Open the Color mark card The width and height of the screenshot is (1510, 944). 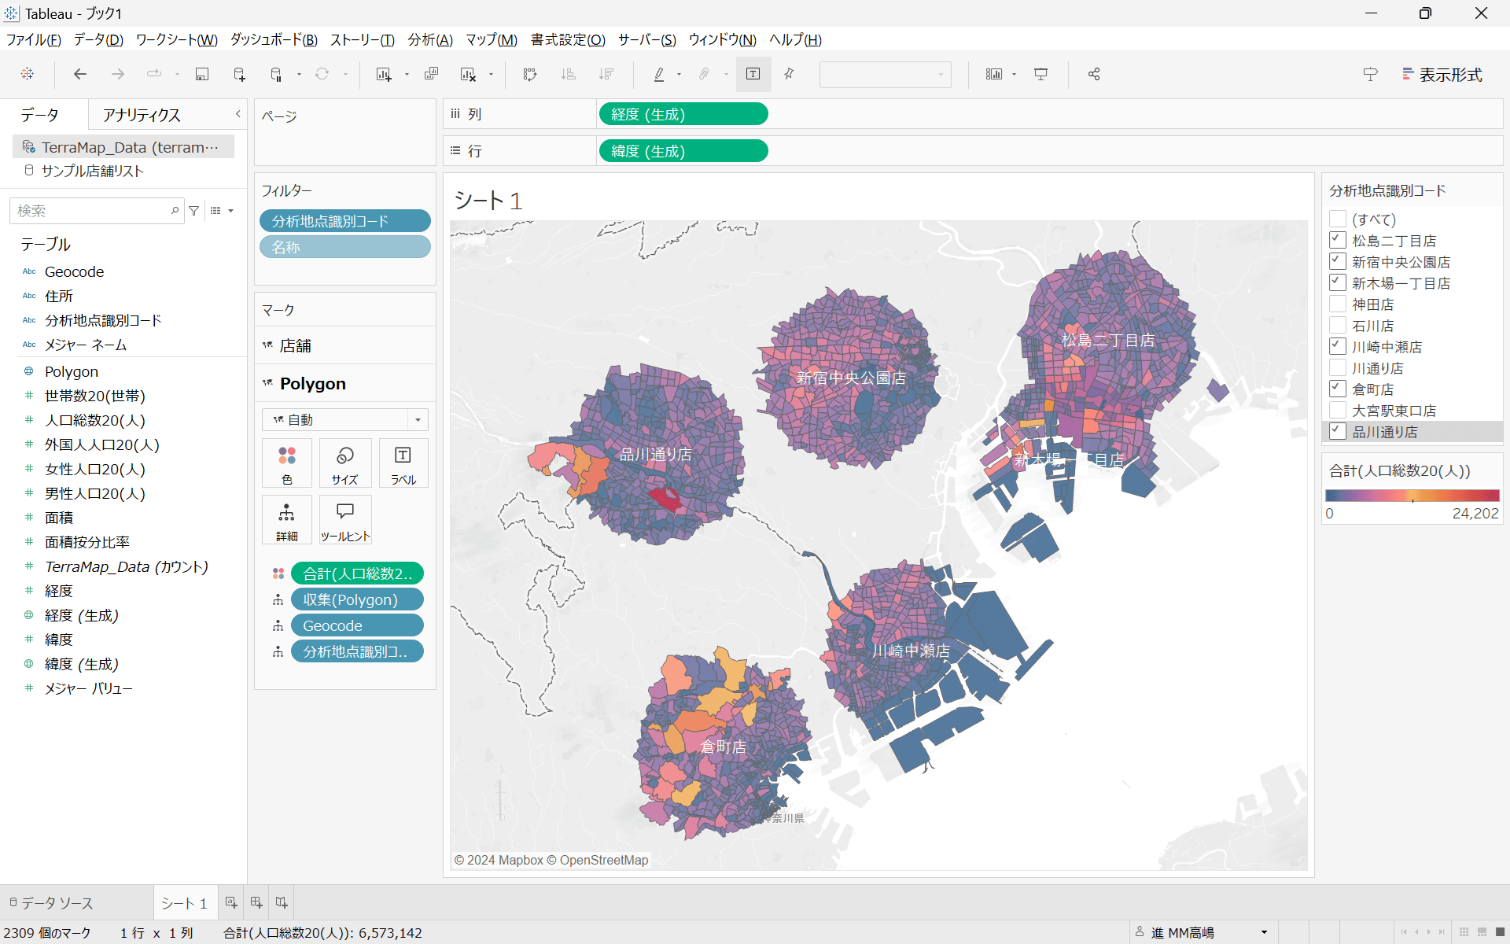pos(287,463)
